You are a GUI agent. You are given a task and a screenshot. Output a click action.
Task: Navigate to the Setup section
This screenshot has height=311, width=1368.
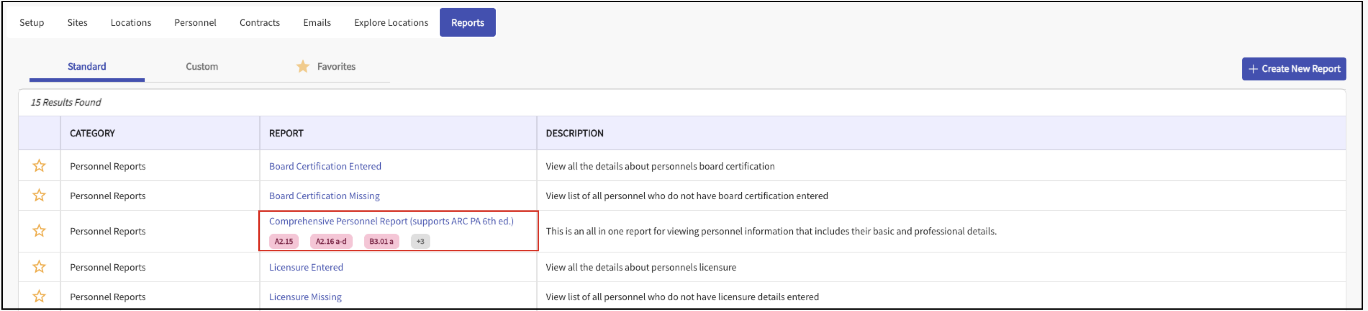tap(32, 23)
